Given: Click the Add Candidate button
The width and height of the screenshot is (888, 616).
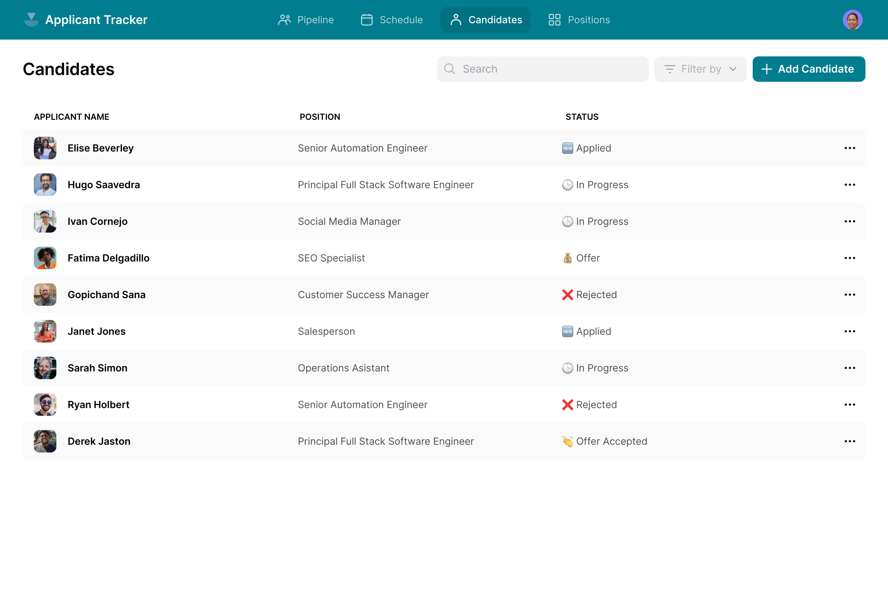Looking at the screenshot, I should 808,69.
